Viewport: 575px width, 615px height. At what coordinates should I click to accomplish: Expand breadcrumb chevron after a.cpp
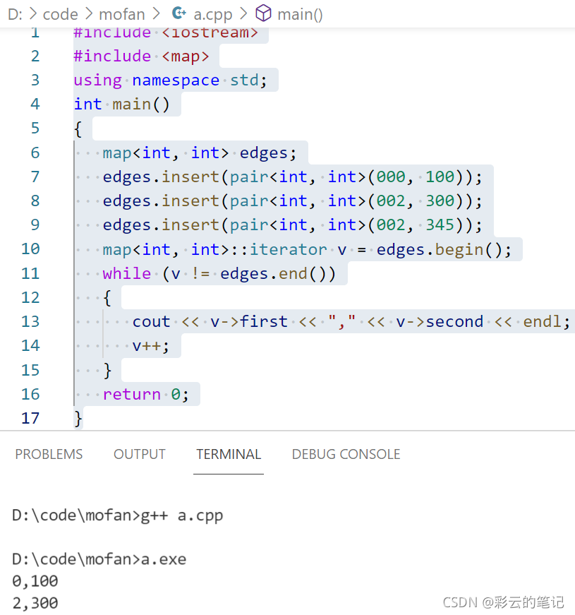(x=243, y=14)
